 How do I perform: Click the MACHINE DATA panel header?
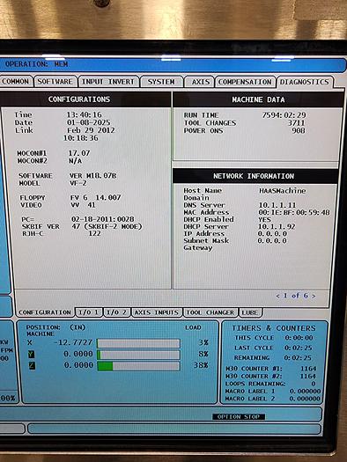(x=258, y=99)
